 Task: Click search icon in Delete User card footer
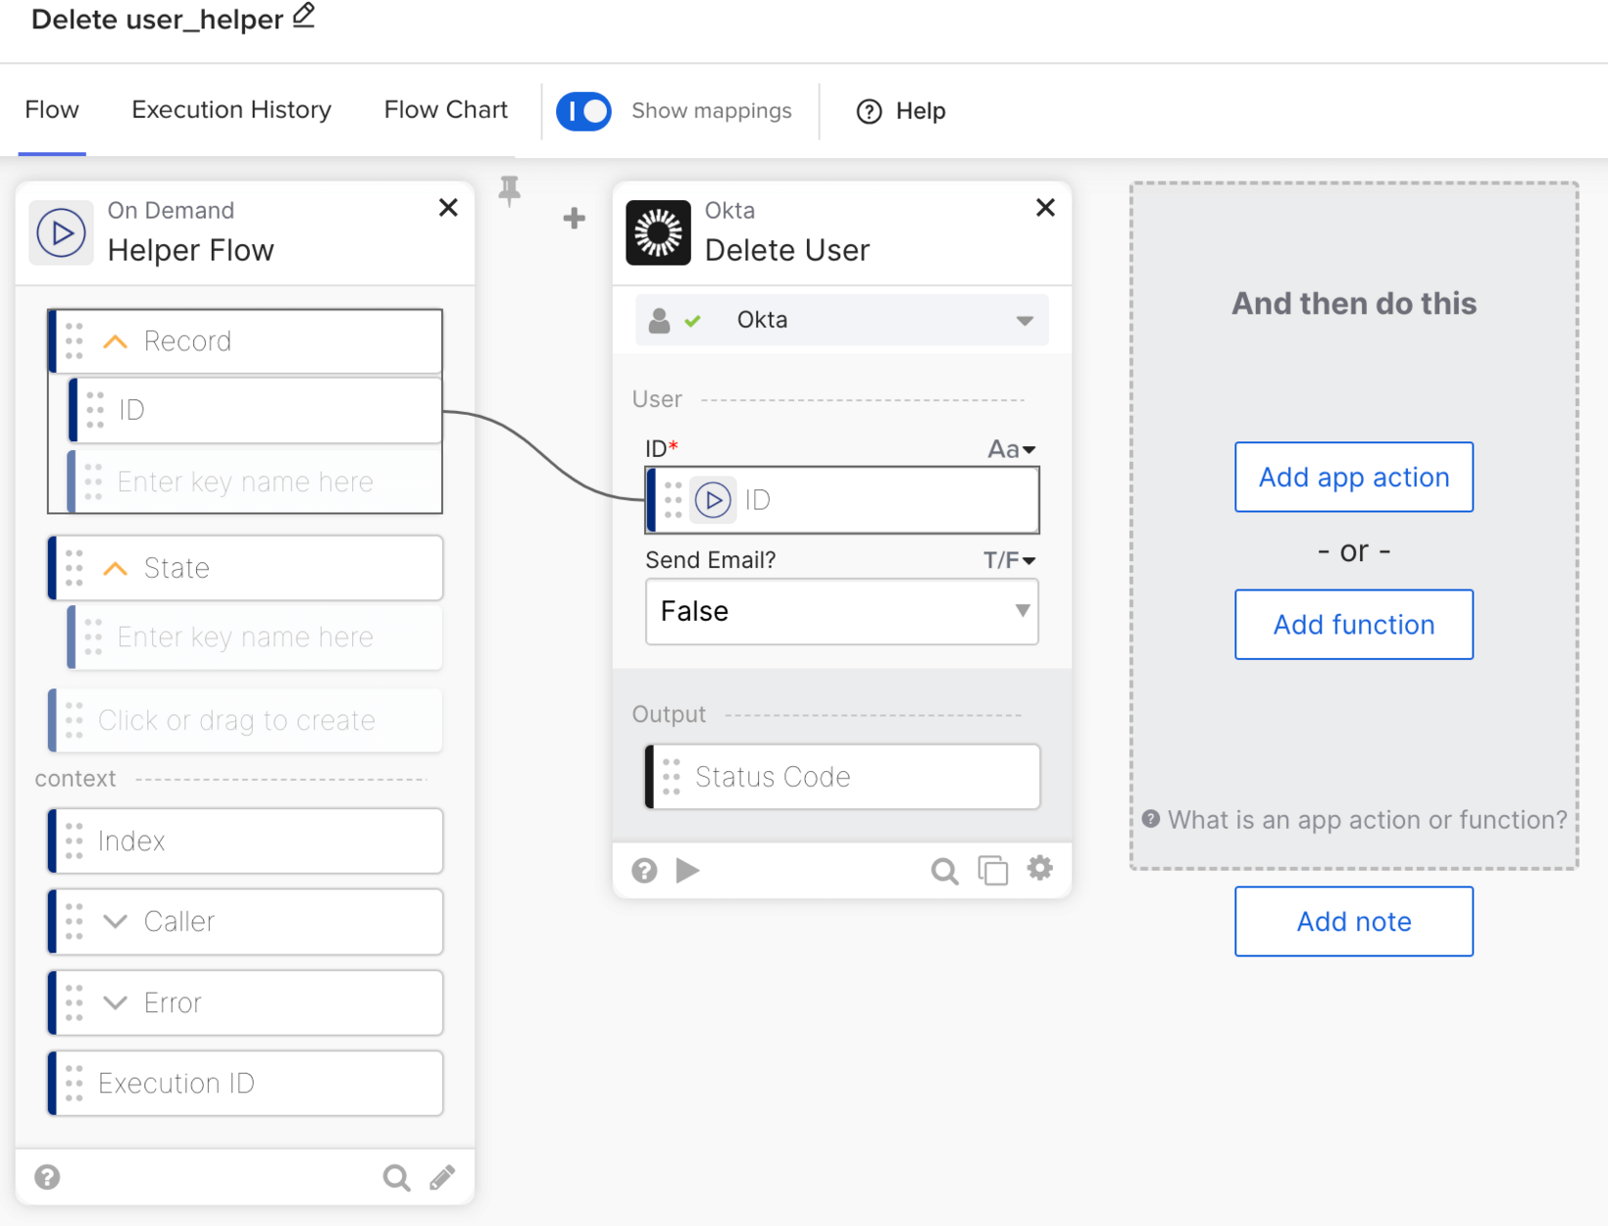(x=943, y=870)
